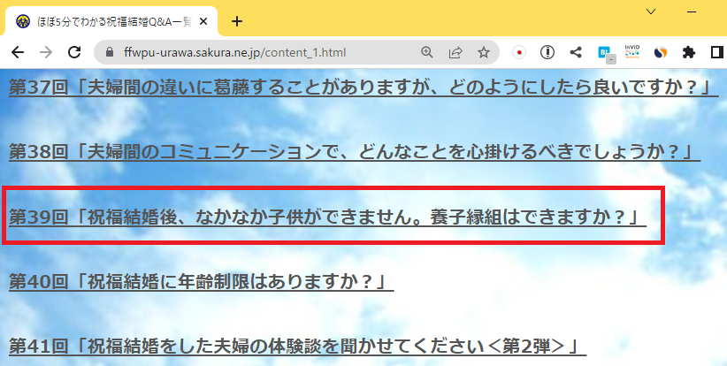727x366 pixels.
Task: Bookmark this page with the star icon
Action: coord(484,52)
